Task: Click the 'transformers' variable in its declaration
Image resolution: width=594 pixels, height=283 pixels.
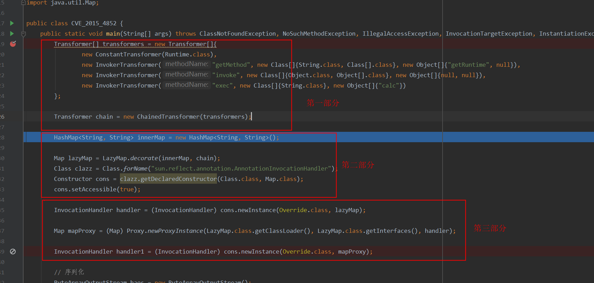Action: (x=123, y=44)
